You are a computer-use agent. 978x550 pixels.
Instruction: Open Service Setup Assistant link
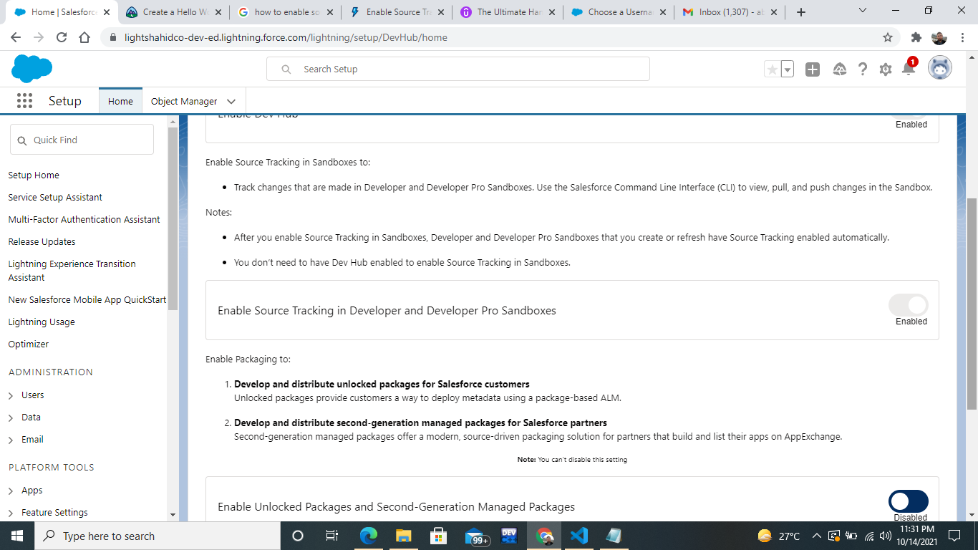(55, 197)
